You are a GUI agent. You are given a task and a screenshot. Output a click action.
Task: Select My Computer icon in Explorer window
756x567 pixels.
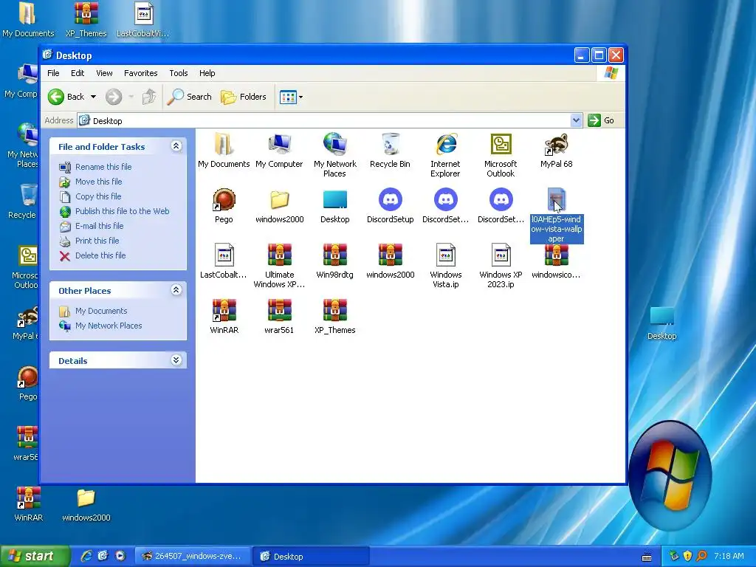point(279,145)
